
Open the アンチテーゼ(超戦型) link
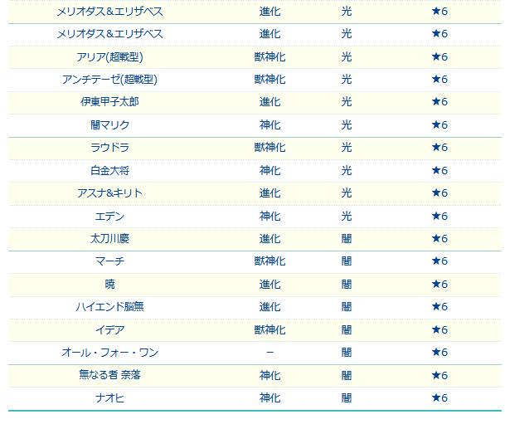(109, 80)
